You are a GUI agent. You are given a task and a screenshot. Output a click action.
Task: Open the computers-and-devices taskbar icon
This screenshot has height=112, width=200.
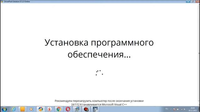coord(77,109)
